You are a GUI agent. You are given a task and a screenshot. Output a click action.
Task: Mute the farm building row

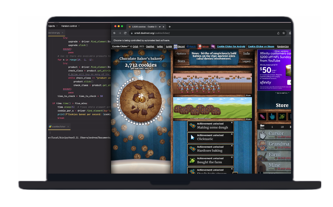(248, 119)
